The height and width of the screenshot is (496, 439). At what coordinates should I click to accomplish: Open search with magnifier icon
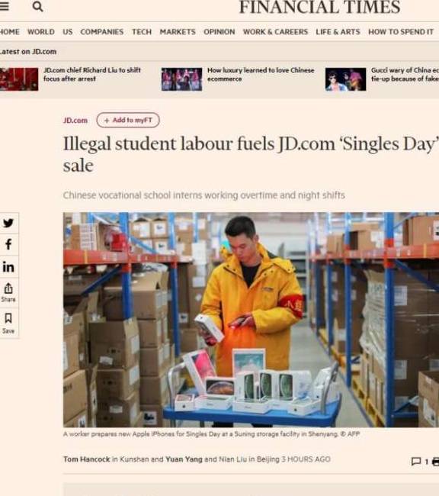tap(37, 6)
